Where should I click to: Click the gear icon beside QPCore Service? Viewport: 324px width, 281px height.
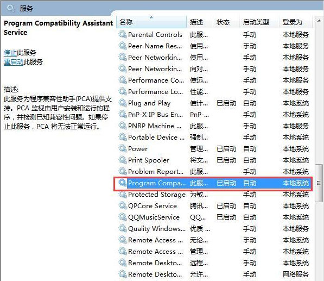(x=122, y=205)
